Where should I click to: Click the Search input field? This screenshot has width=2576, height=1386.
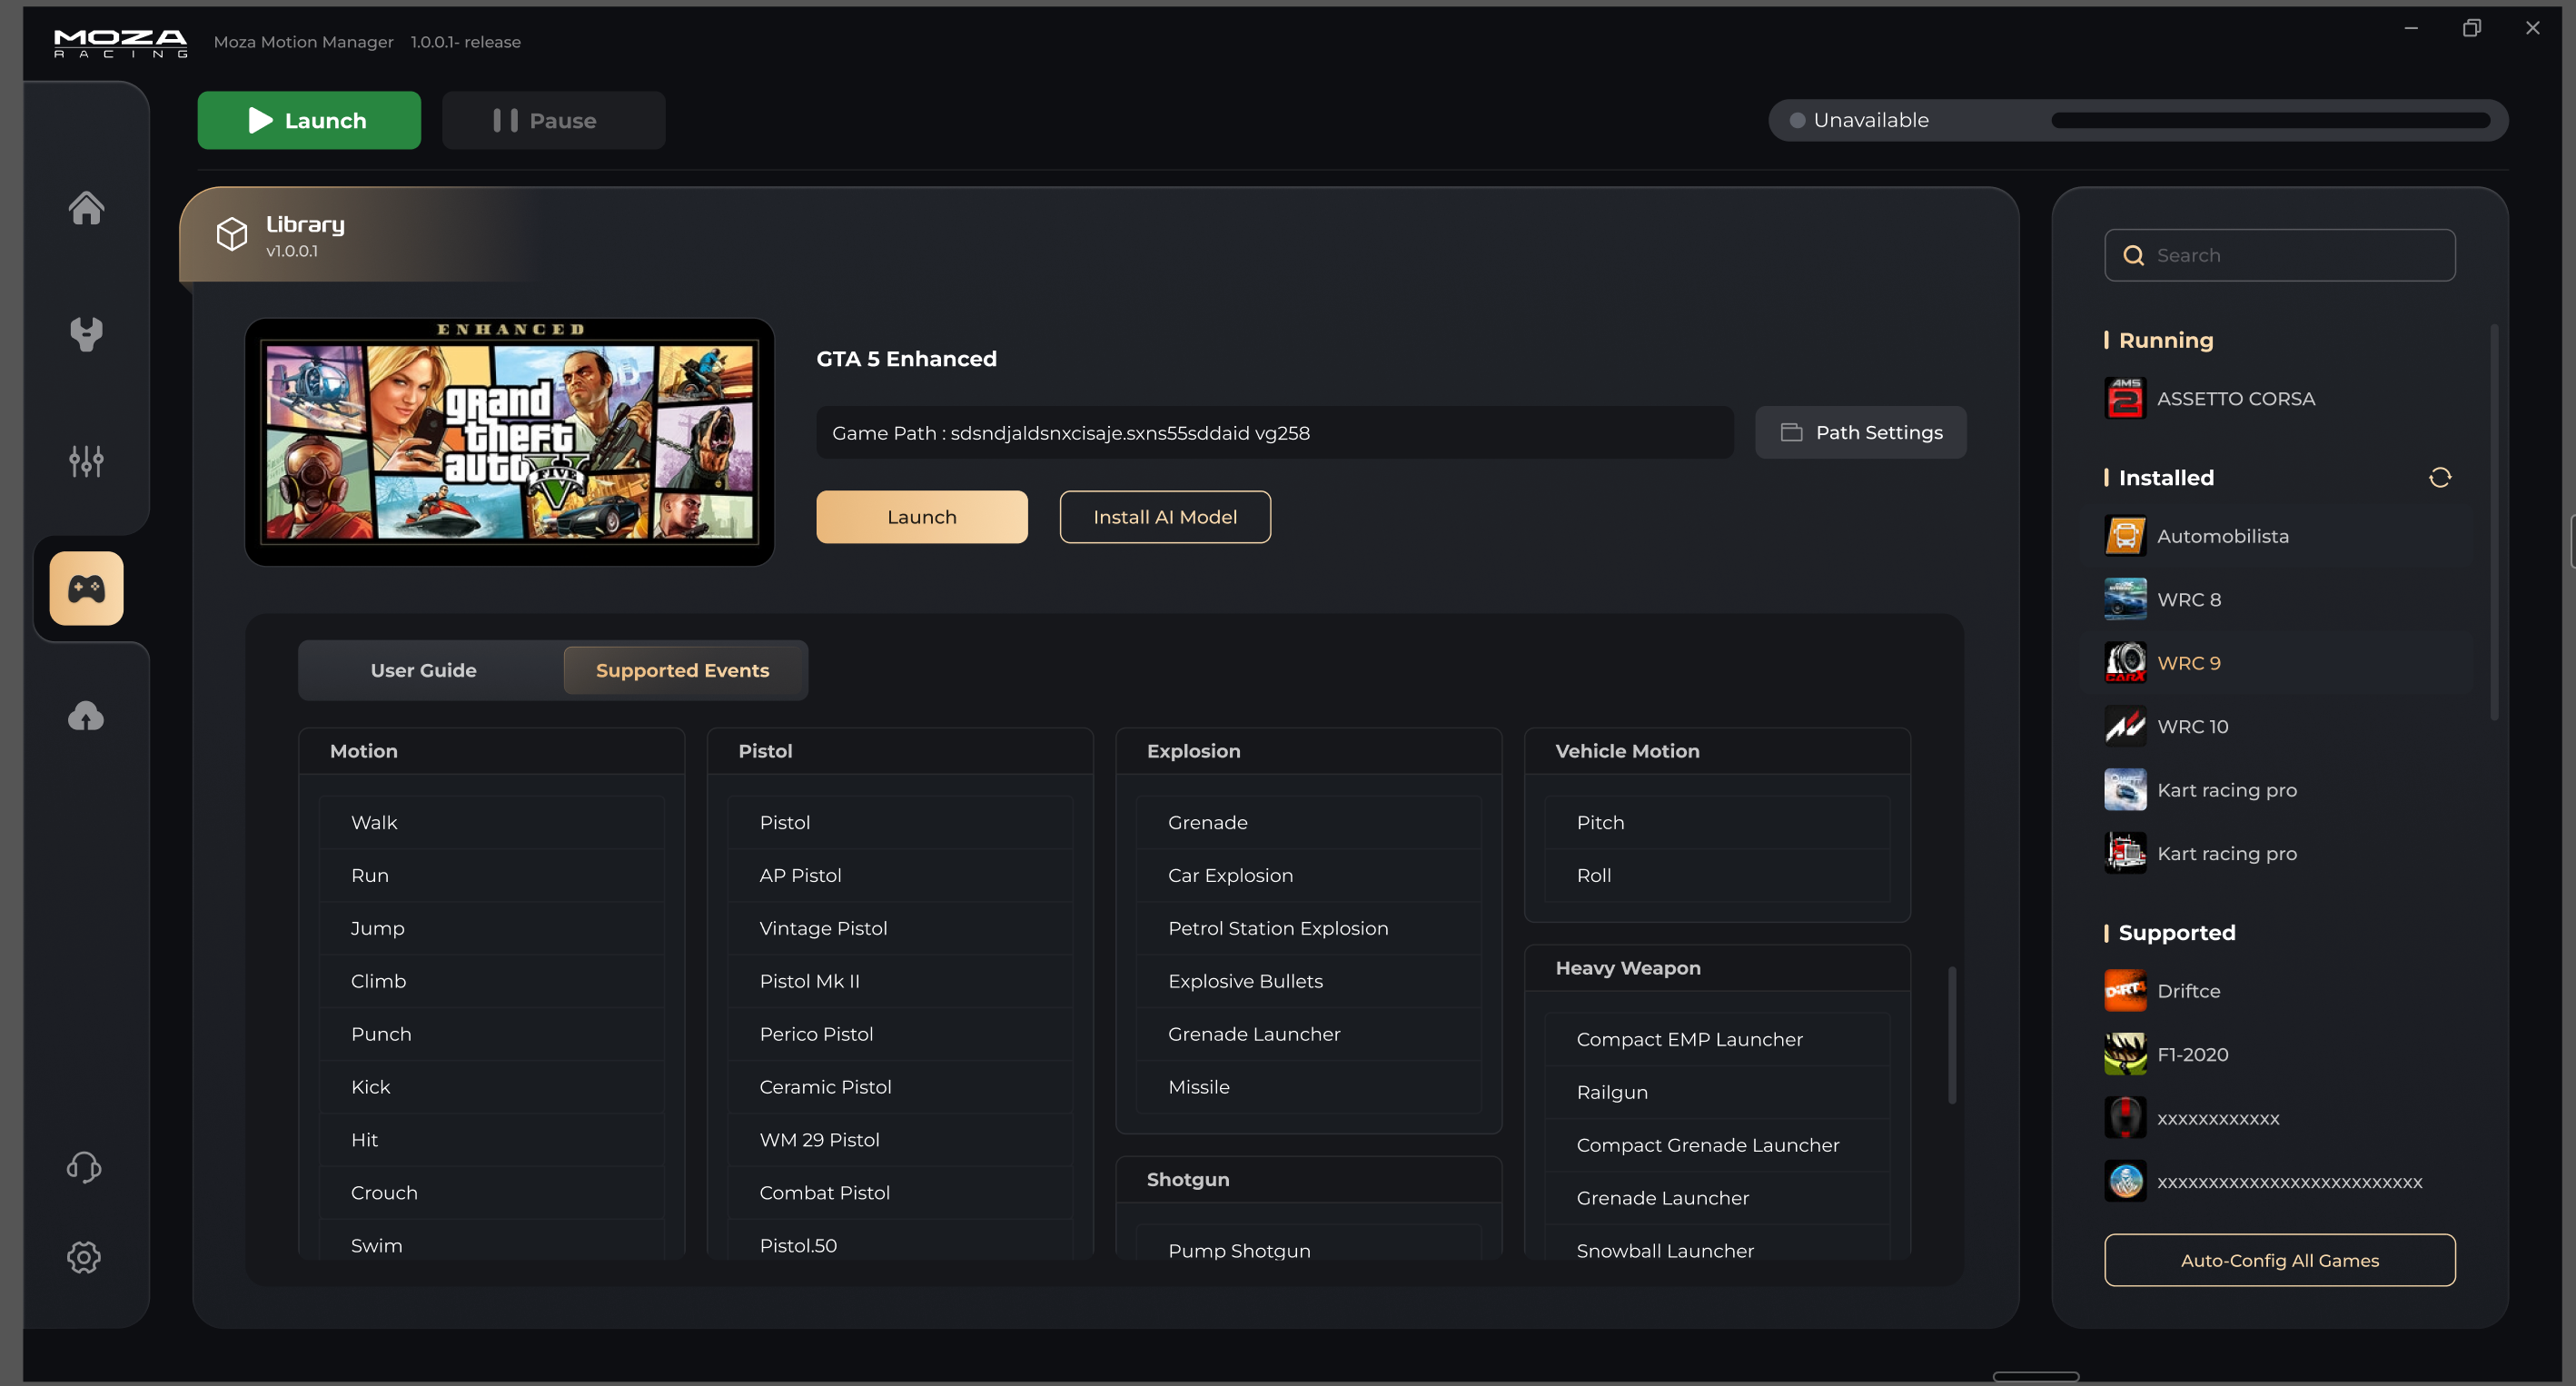coord(2279,255)
